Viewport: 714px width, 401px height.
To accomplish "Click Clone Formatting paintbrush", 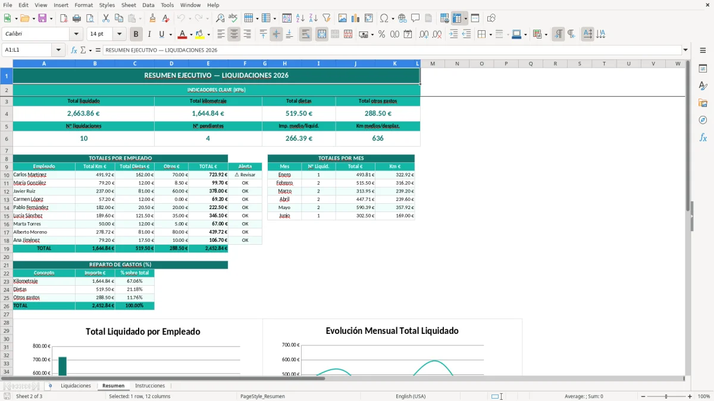I will (x=152, y=18).
